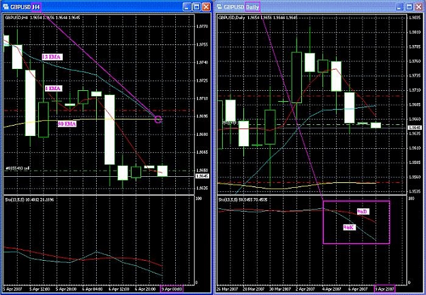Click the 30 Mar 2007 date label
Image resolution: width=426 pixels, height=295 pixels.
tap(280, 289)
